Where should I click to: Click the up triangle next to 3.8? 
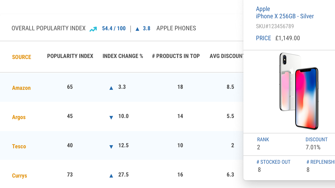137,29
